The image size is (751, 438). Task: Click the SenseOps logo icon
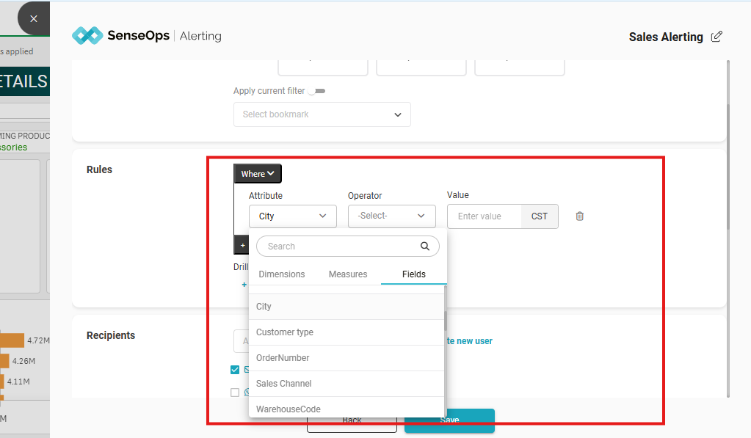point(87,36)
